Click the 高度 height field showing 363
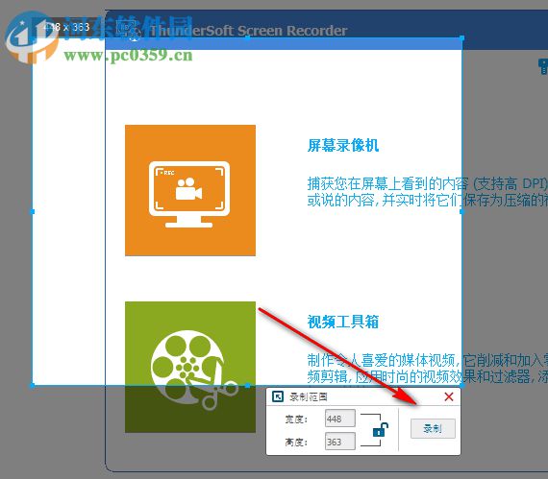The height and width of the screenshot is (479, 548). pyautogui.click(x=339, y=442)
